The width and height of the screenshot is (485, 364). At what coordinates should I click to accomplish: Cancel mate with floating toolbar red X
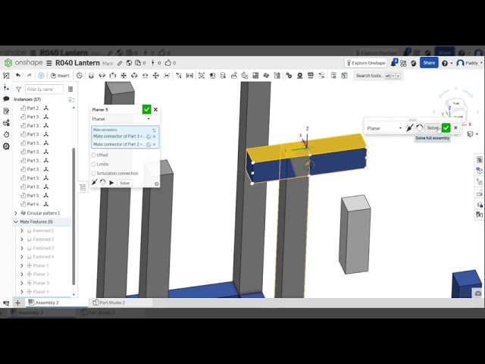pyautogui.click(x=455, y=128)
